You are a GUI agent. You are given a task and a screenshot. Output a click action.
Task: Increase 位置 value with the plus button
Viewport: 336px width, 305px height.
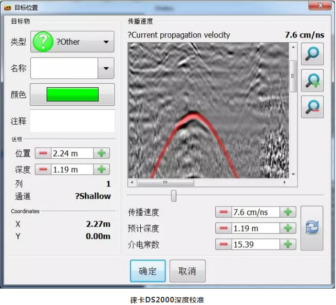102,153
